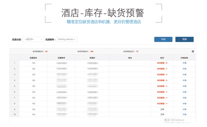This screenshot has width=207, height=127.
Task: Click 详情 link in row 6
Action: tap(184, 92)
